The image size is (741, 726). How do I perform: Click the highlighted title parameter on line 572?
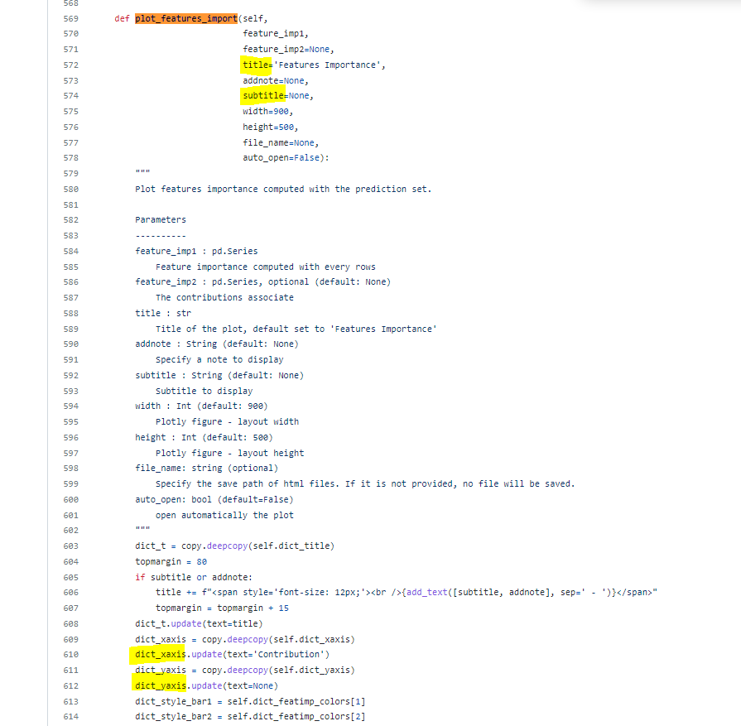pos(253,65)
